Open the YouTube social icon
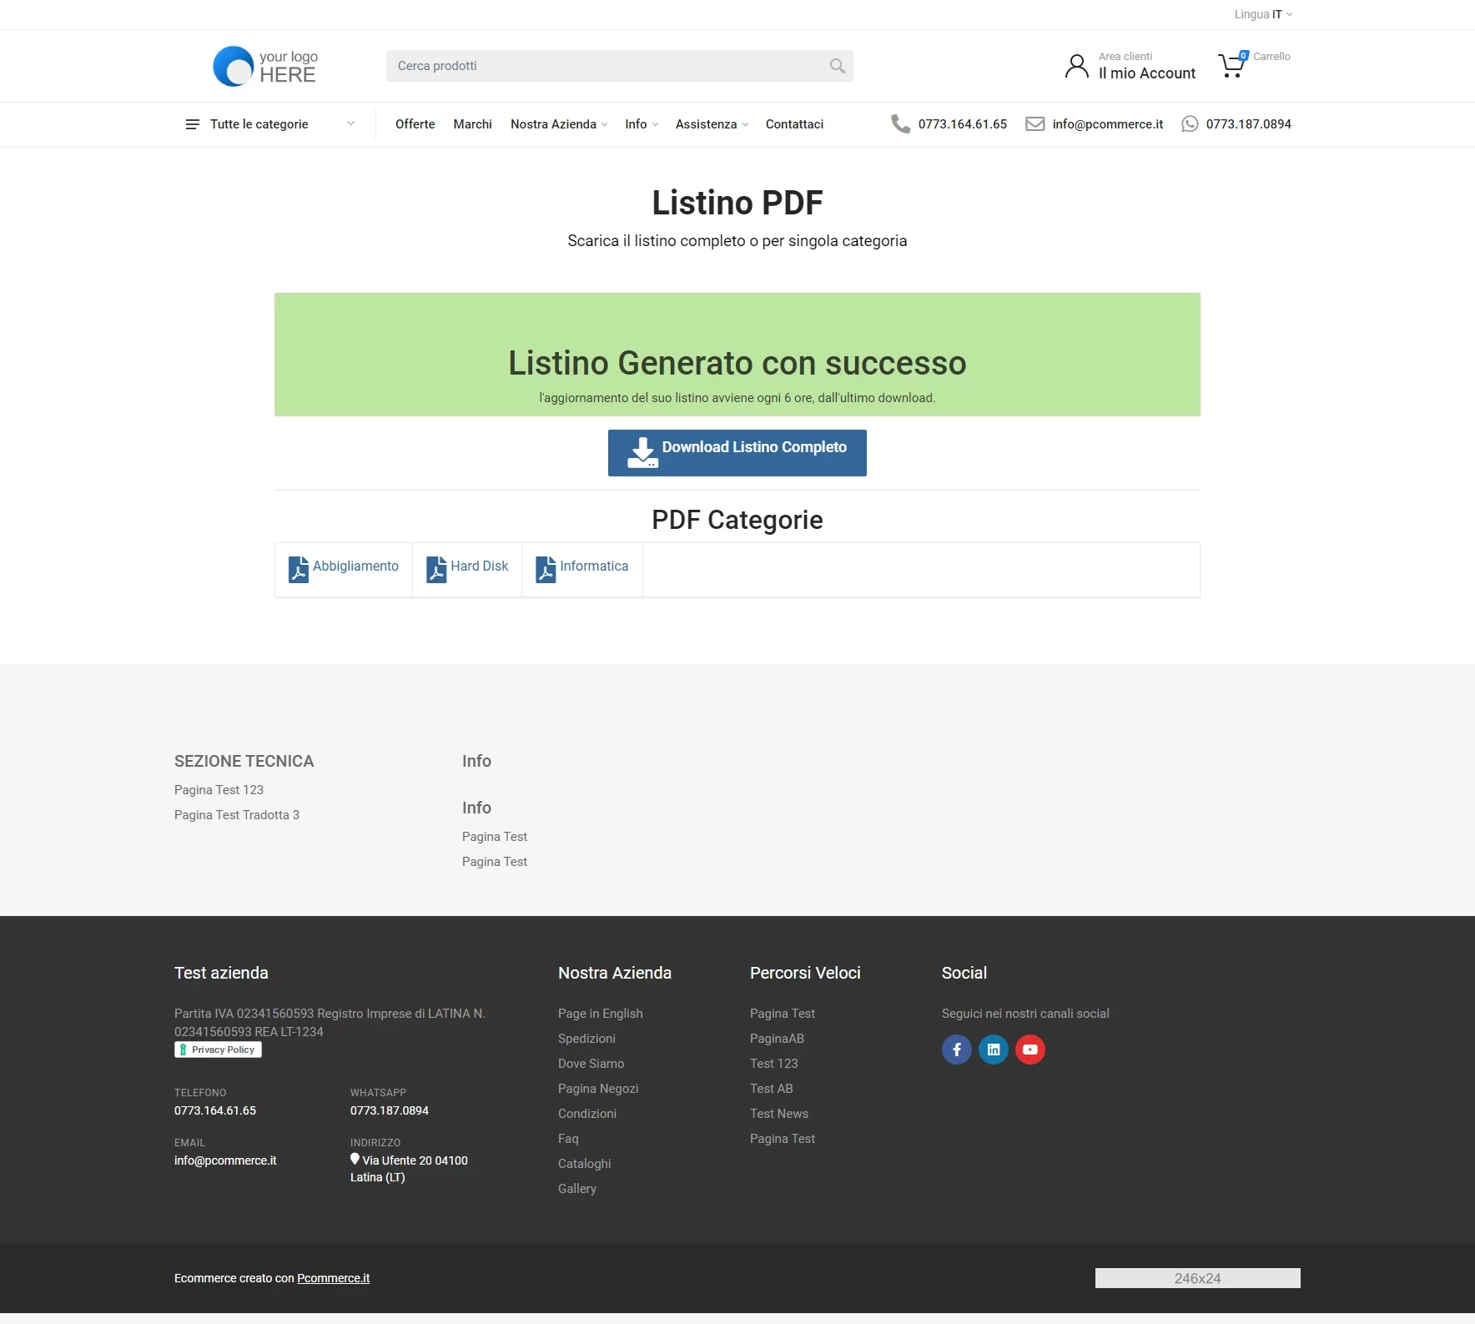This screenshot has width=1475, height=1324. pos(1030,1050)
